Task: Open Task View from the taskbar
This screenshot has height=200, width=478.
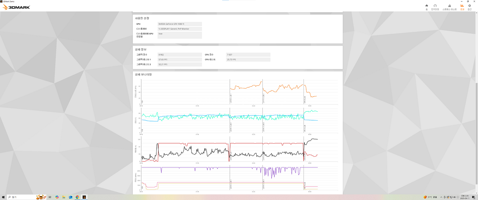Action: pyautogui.click(x=50, y=197)
